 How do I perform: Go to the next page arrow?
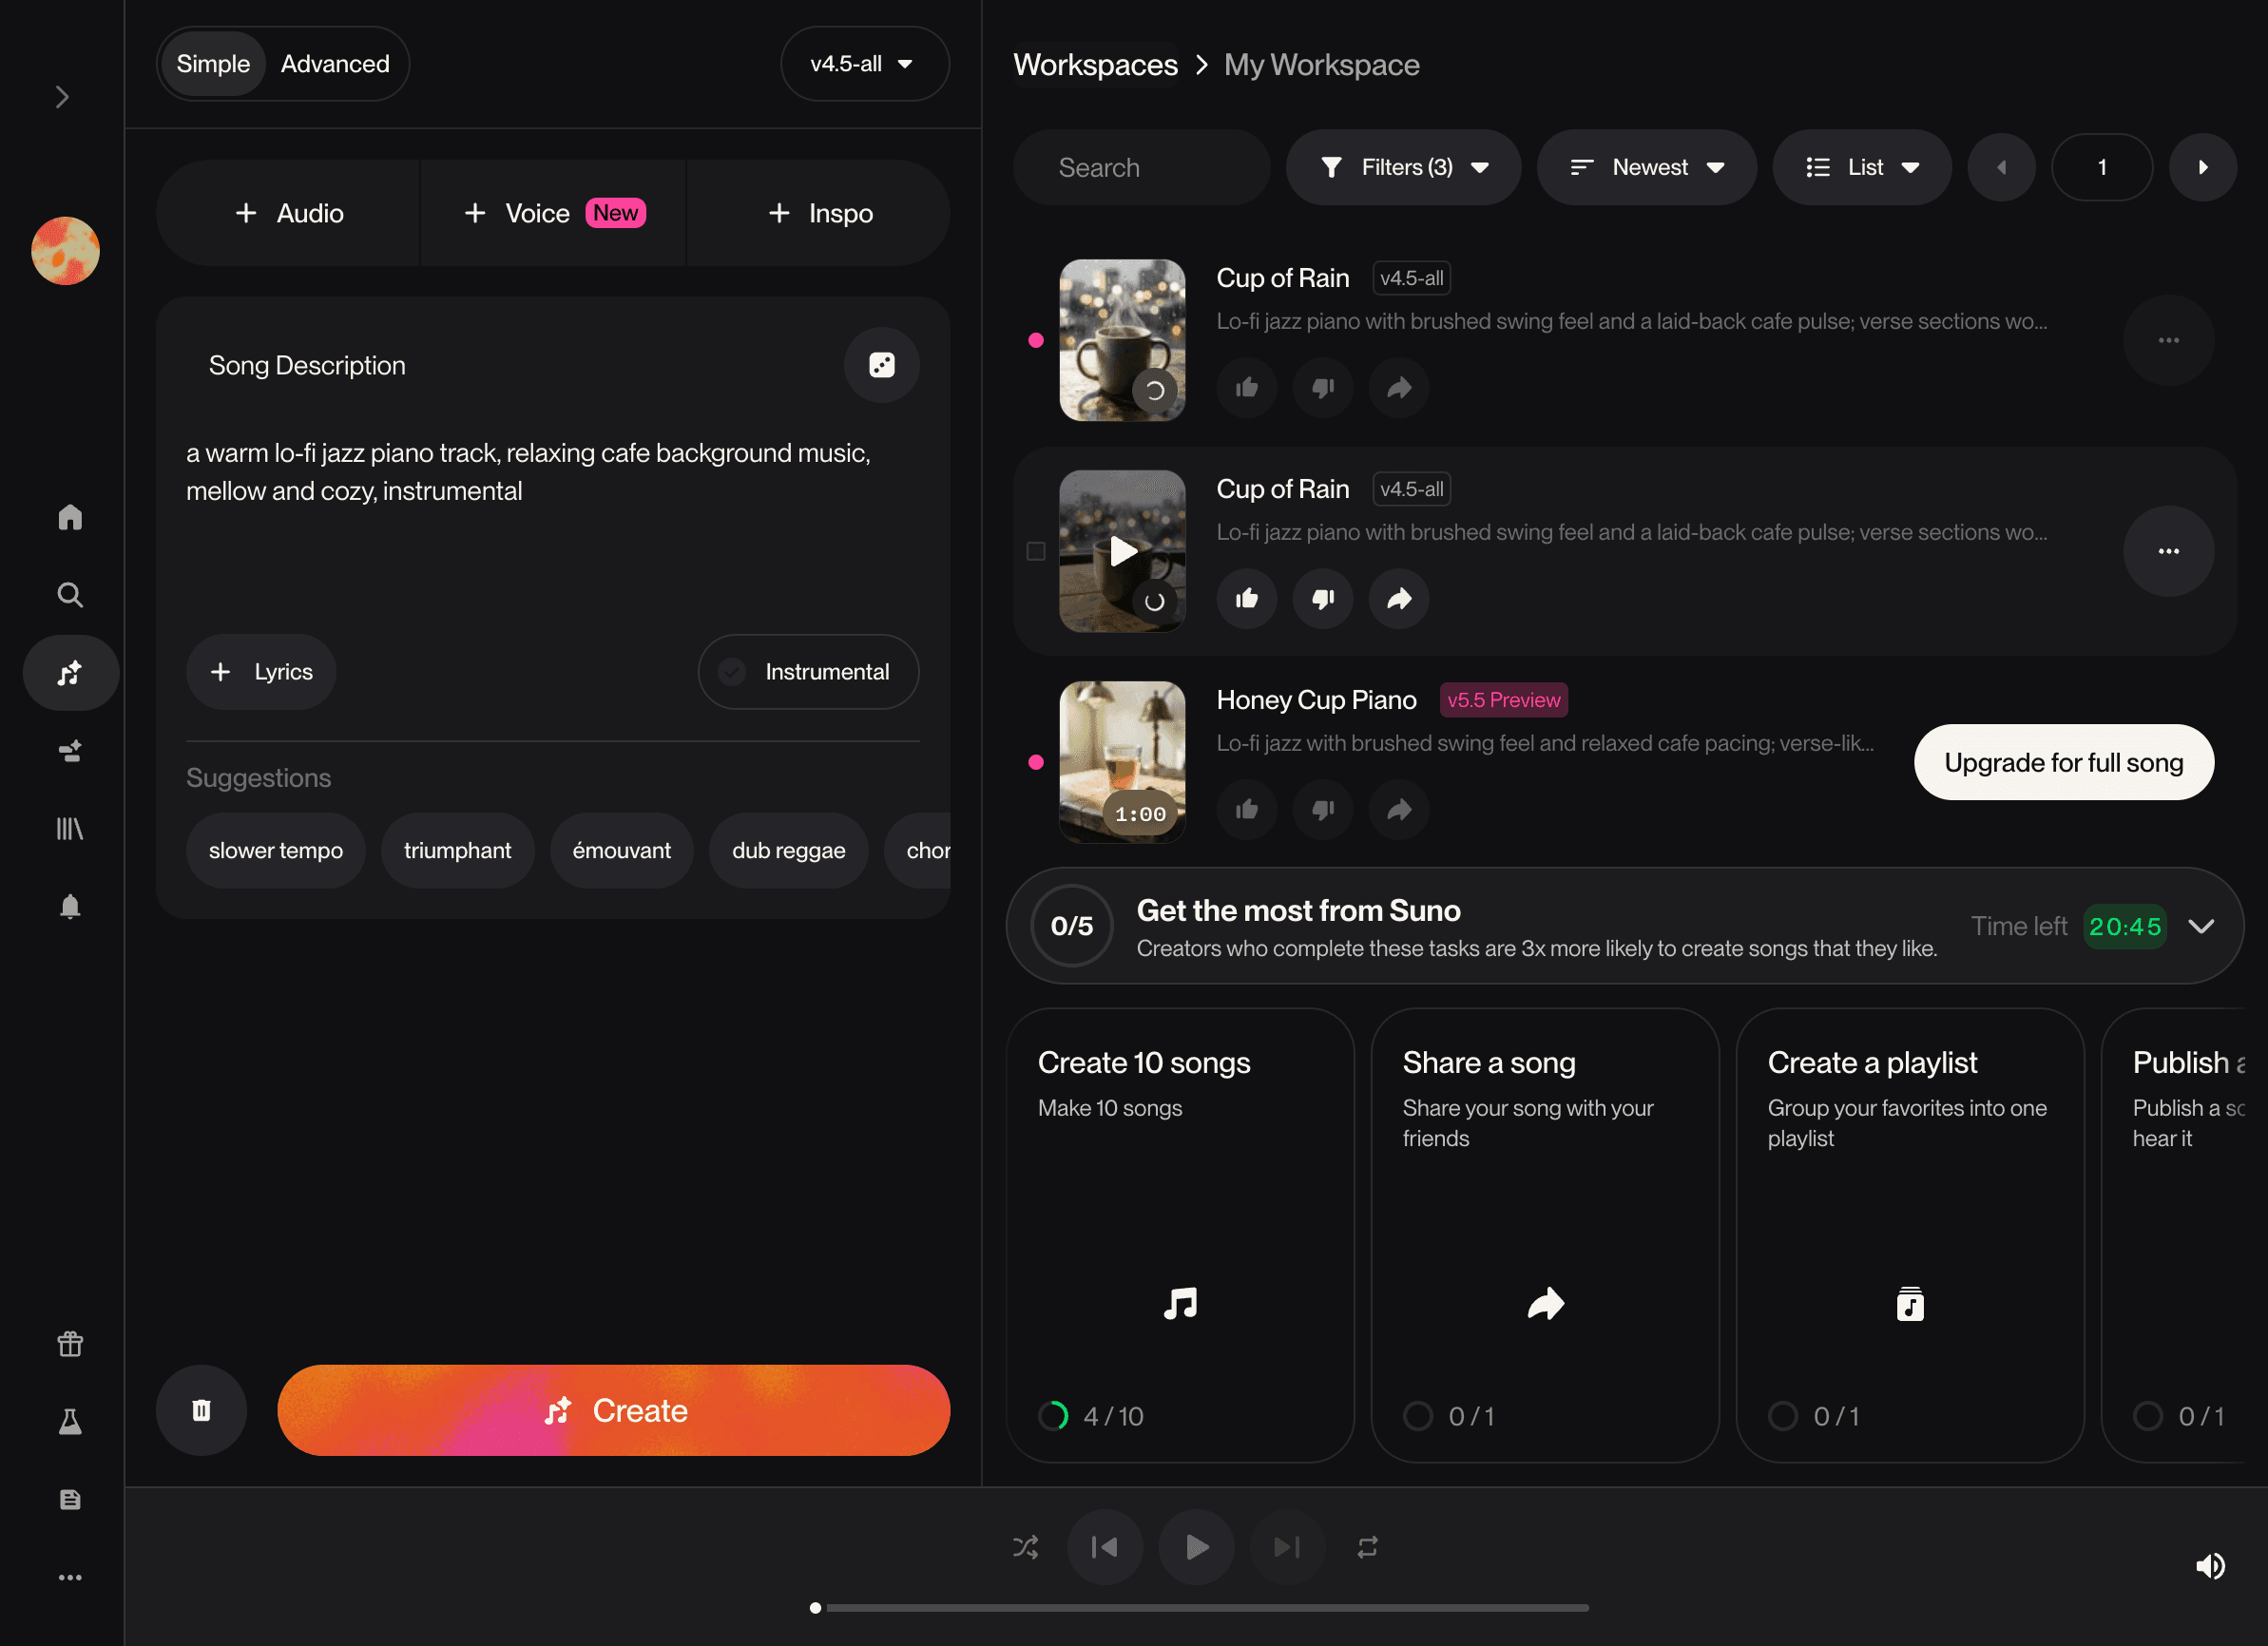tap(2202, 167)
